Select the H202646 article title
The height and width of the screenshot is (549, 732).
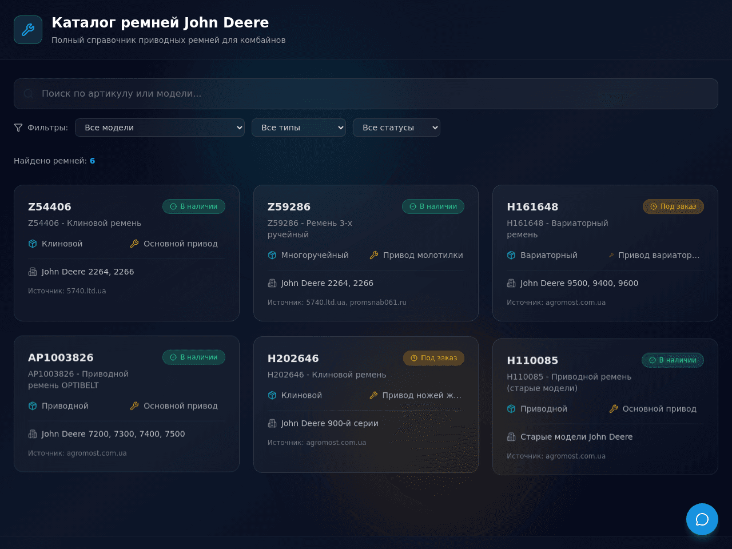tap(293, 359)
